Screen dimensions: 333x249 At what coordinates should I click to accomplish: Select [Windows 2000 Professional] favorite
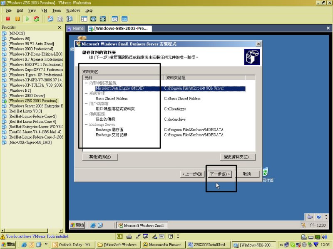[30, 49]
